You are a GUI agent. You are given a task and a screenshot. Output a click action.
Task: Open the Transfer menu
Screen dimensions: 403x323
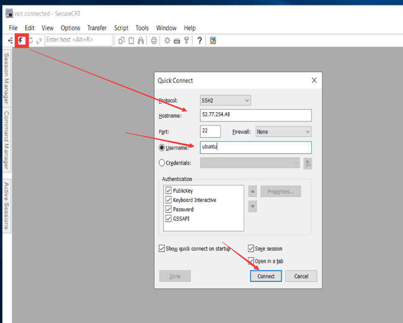tap(97, 28)
